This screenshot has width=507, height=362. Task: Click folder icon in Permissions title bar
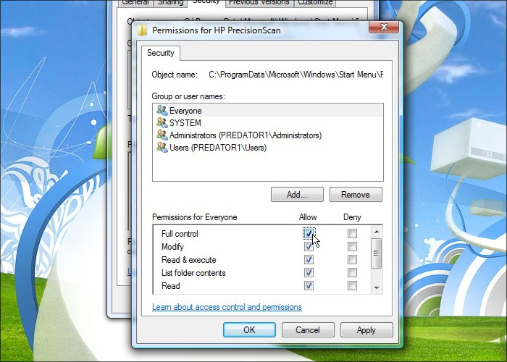[143, 30]
